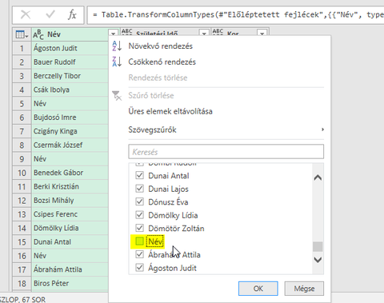This screenshot has height=303, width=384.
Task: Click the Keresés search field
Action: coord(226,152)
